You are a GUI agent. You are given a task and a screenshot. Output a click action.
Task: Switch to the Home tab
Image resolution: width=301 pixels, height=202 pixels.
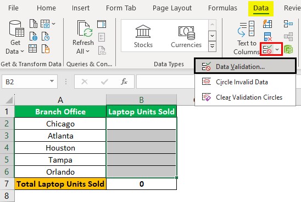[46, 8]
